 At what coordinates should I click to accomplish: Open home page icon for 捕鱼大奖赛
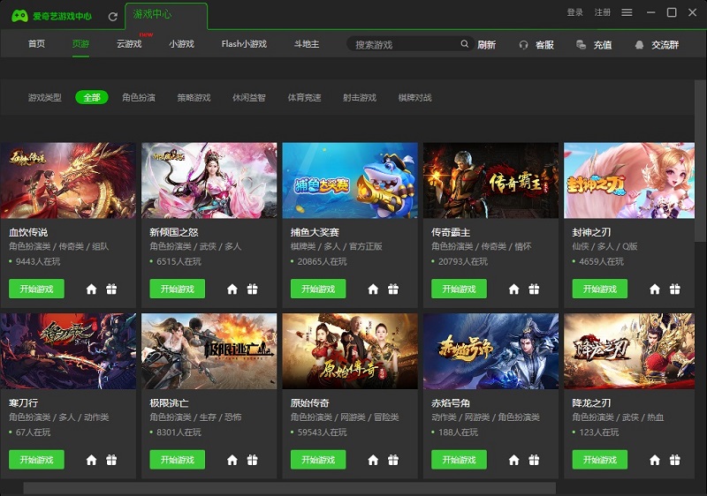[373, 289]
